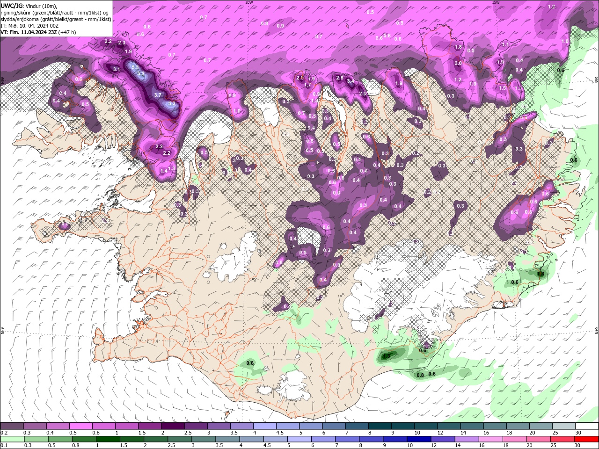
Task: Select the palest green swatch labelled 0.1 in lower legend
Action: click(x=12, y=439)
